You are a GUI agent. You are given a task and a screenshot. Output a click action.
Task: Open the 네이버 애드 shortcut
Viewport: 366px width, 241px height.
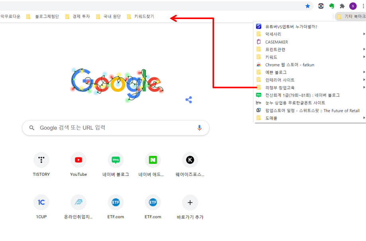153,165
